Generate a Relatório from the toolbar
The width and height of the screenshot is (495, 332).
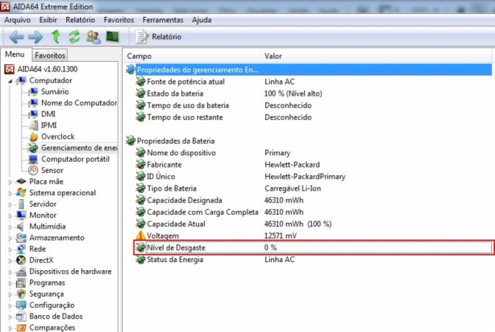click(158, 37)
